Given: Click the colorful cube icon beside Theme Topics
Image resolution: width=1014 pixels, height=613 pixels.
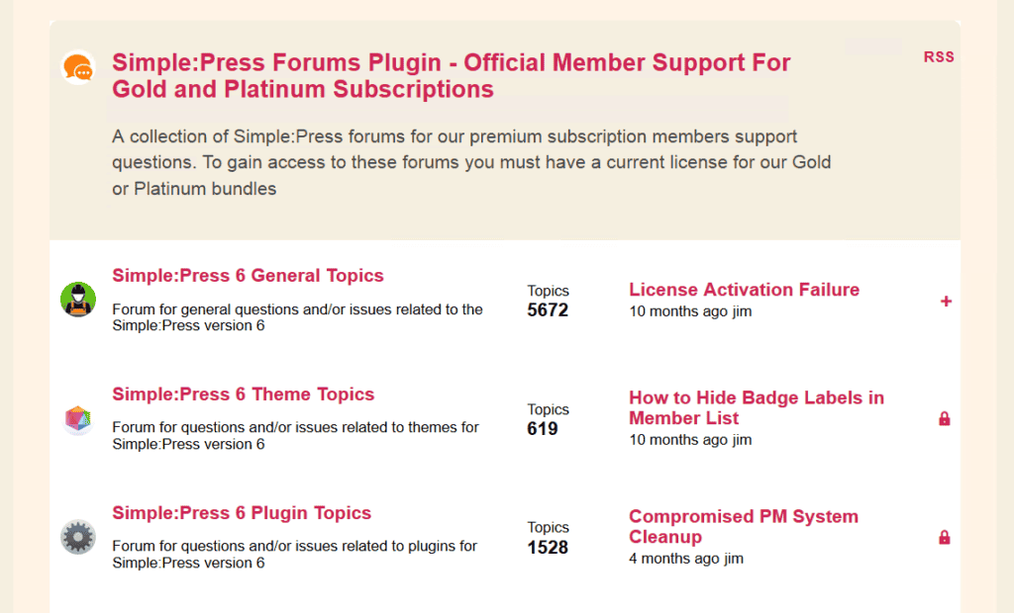Looking at the screenshot, I should click(78, 417).
